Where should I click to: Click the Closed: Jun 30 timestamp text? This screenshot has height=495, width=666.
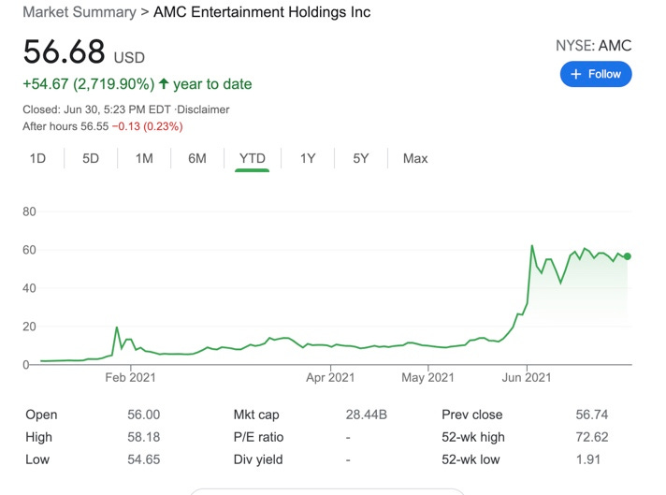(x=96, y=109)
